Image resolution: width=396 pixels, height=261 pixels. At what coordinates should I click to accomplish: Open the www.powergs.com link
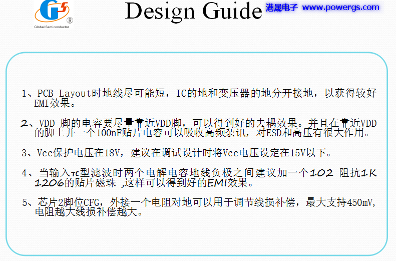340,7
